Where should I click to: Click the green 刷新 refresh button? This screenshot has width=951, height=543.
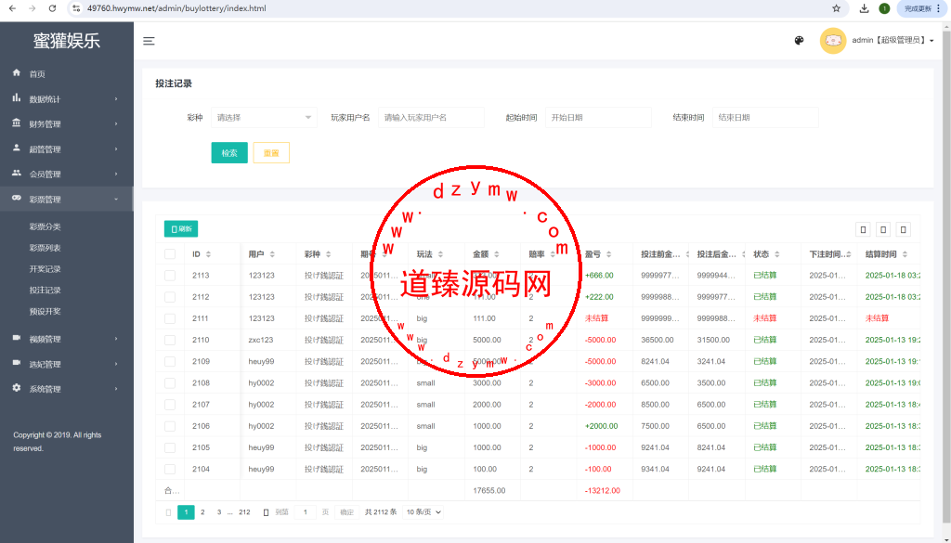click(x=181, y=229)
